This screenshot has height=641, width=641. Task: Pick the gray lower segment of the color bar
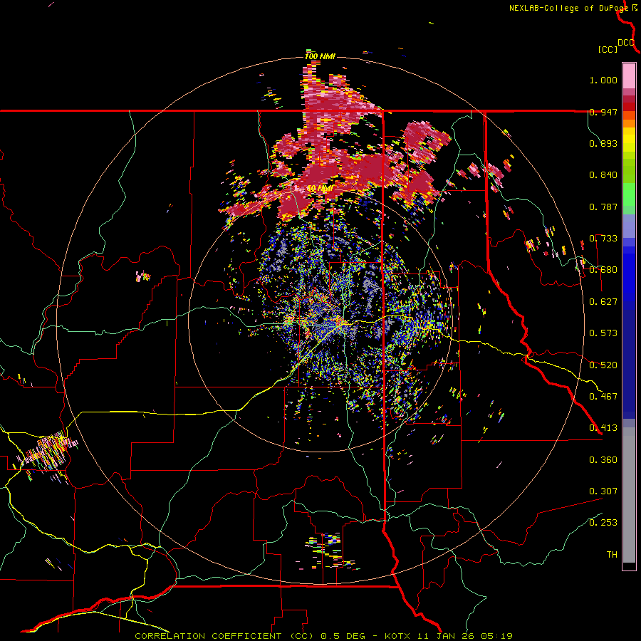pyautogui.click(x=629, y=495)
